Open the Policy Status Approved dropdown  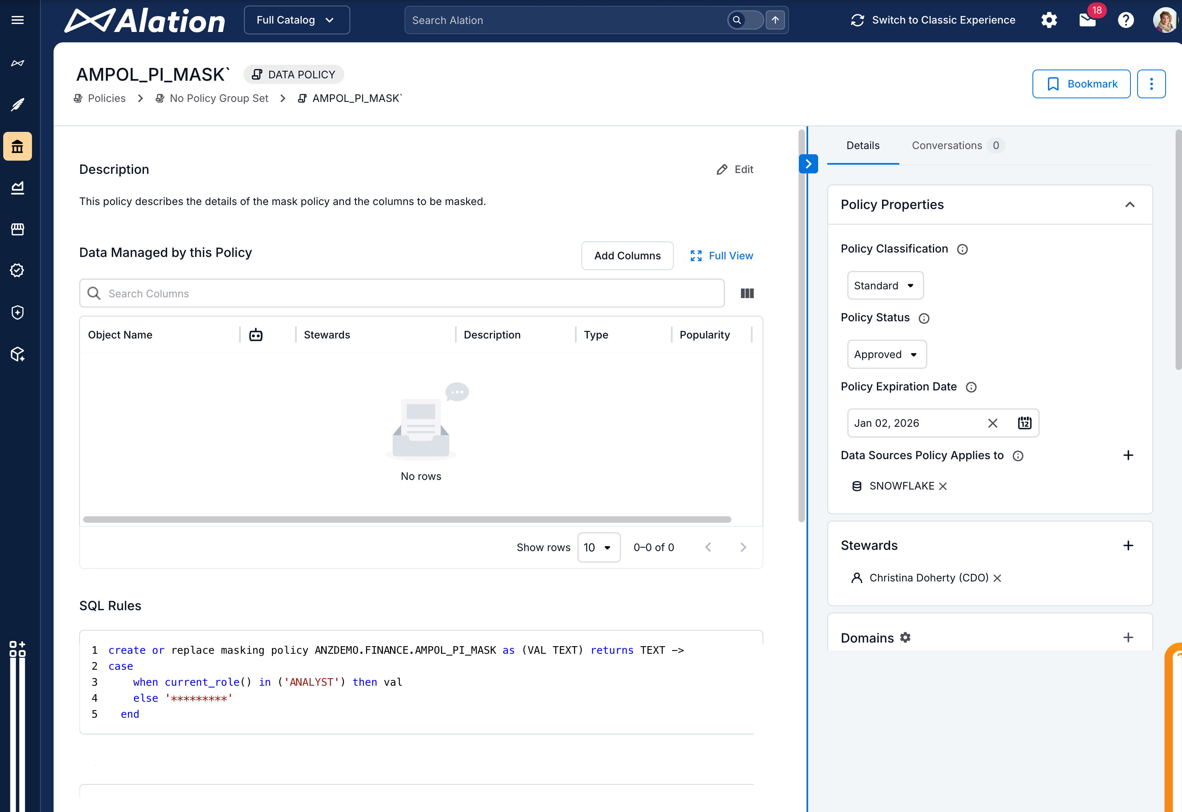coord(886,354)
